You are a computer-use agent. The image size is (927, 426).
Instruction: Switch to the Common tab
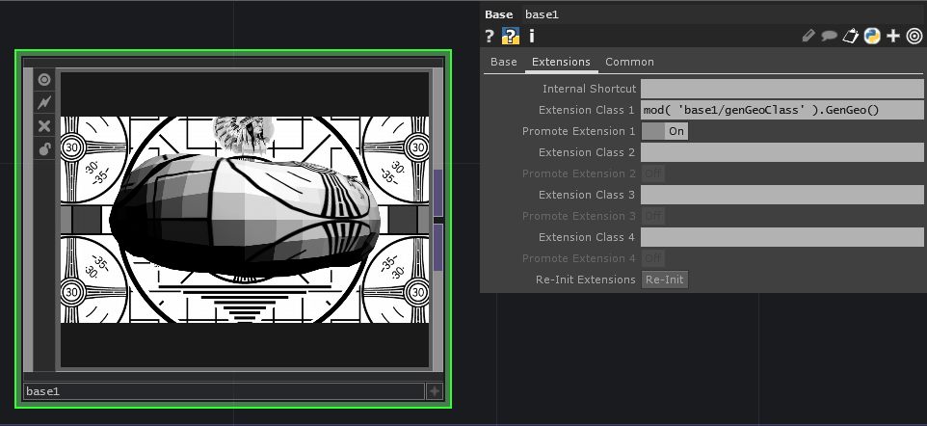coord(629,62)
